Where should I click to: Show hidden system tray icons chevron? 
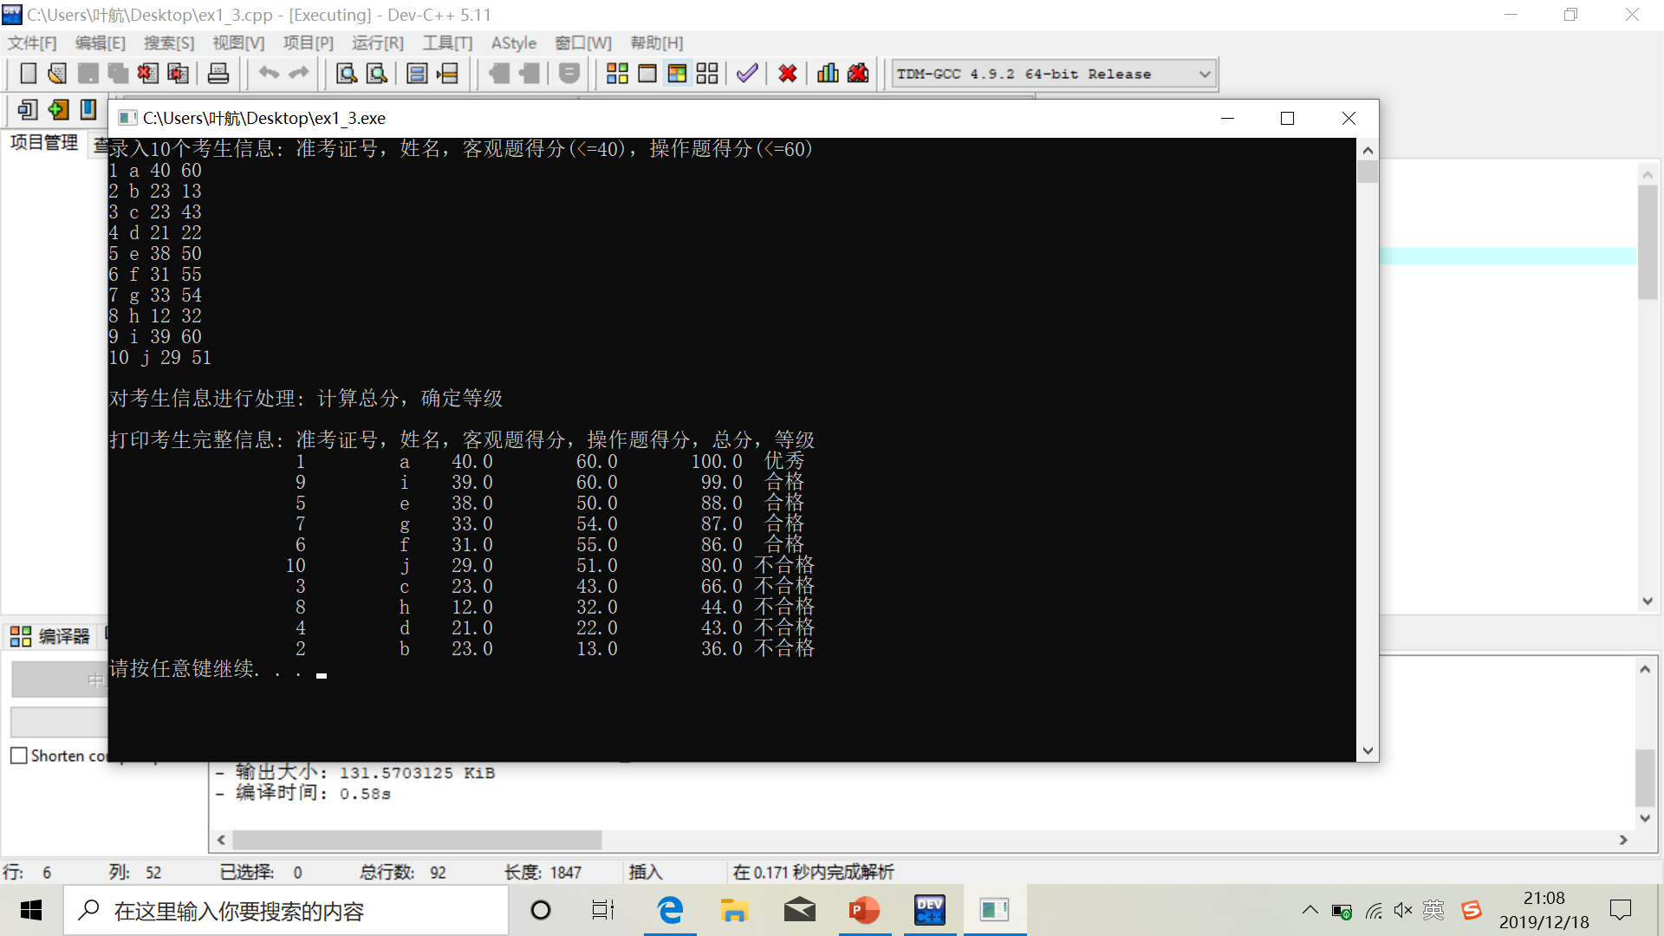[1310, 910]
